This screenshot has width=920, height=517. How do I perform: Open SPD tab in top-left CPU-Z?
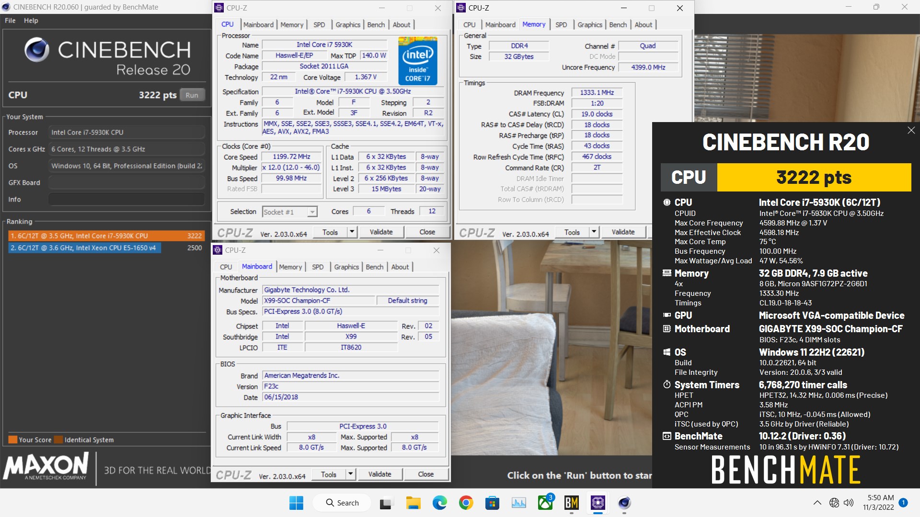pos(319,25)
